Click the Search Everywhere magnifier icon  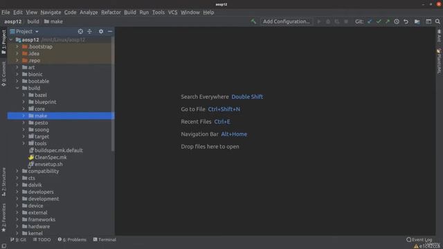[437, 21]
